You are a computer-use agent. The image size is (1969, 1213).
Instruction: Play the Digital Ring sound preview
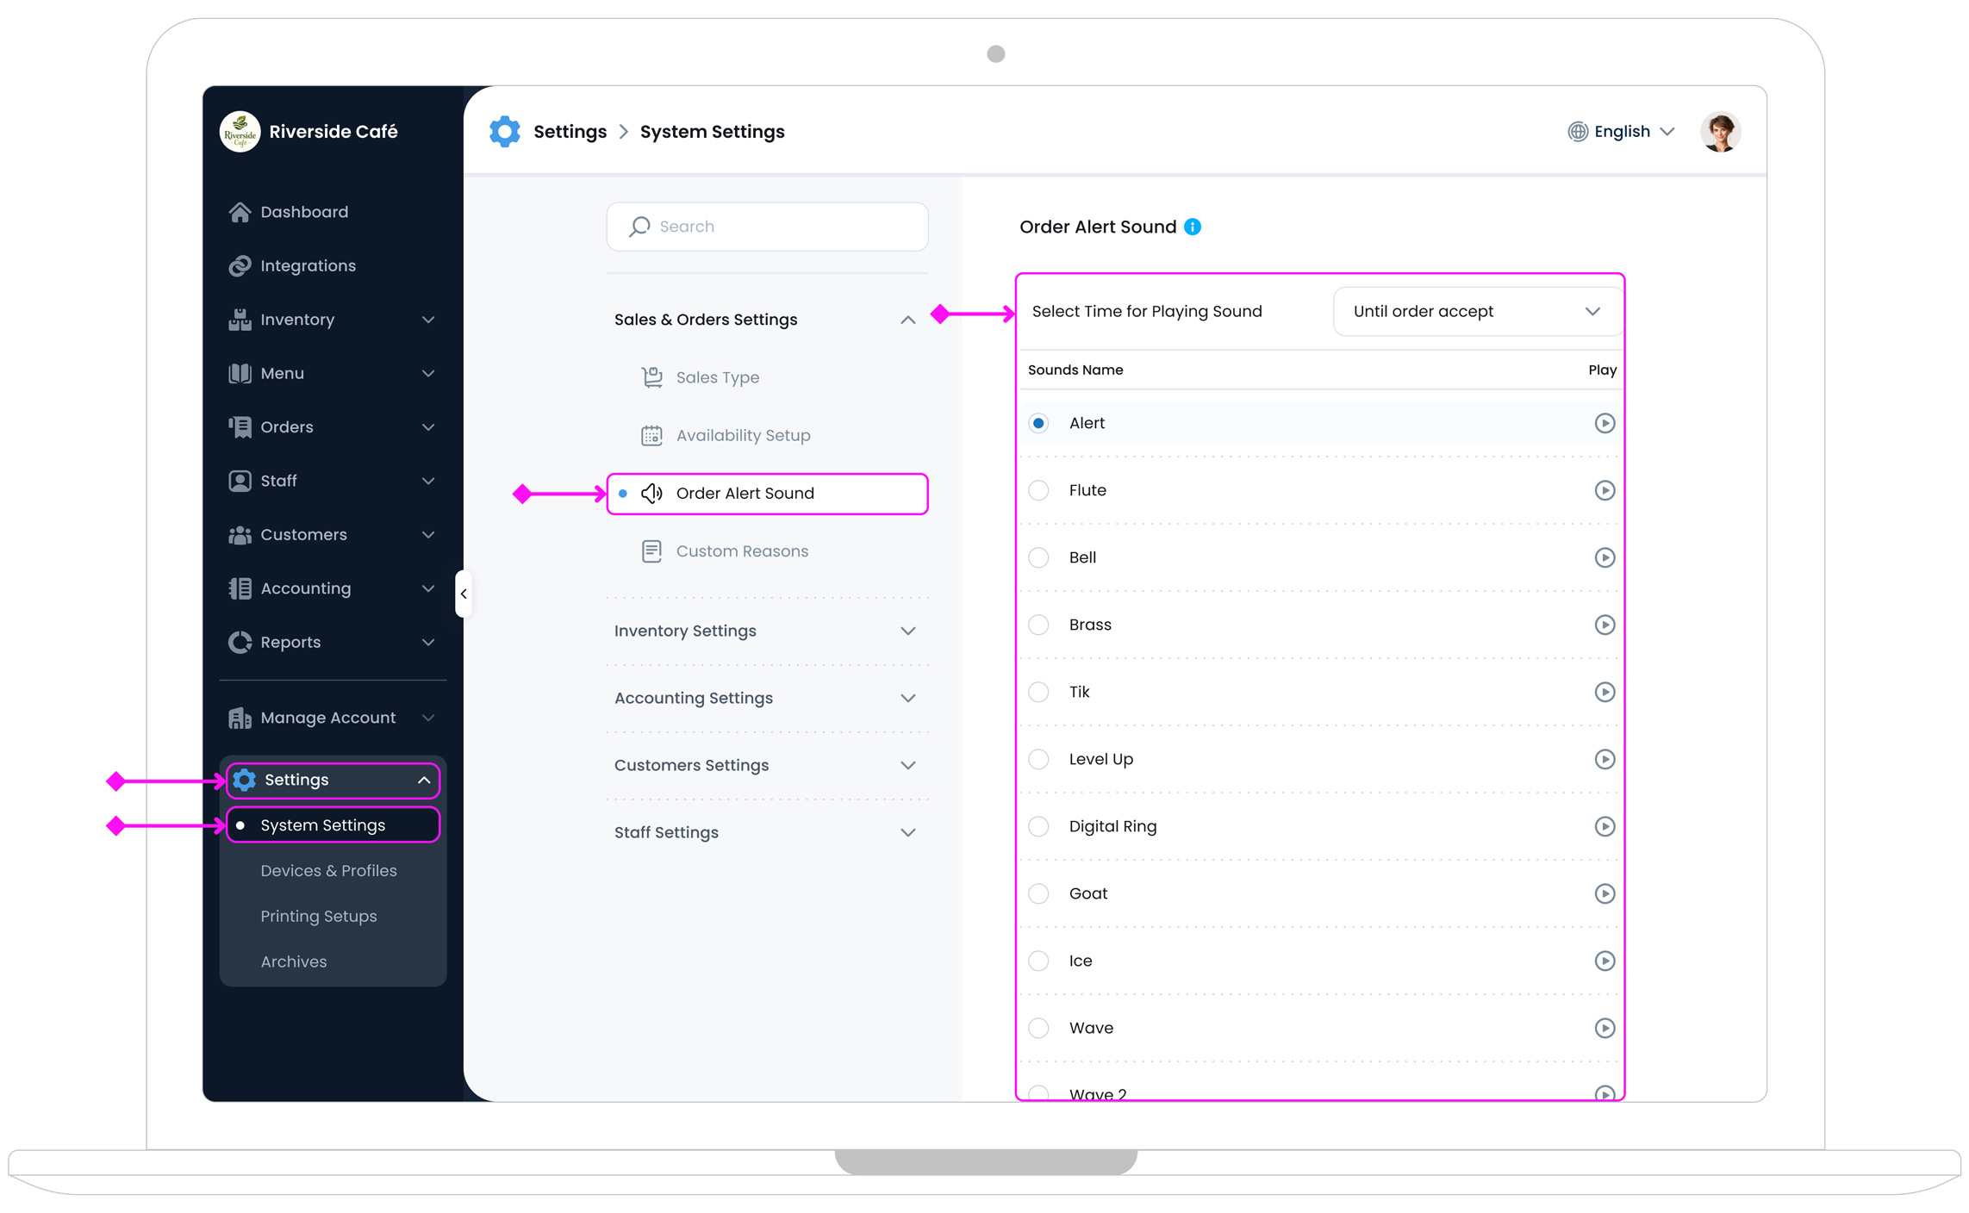(1603, 826)
